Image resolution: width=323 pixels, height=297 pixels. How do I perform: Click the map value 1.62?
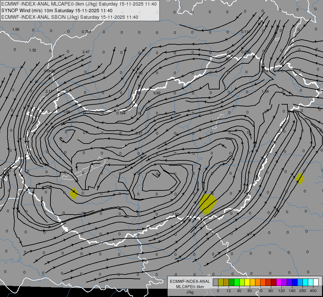(x=139, y=73)
